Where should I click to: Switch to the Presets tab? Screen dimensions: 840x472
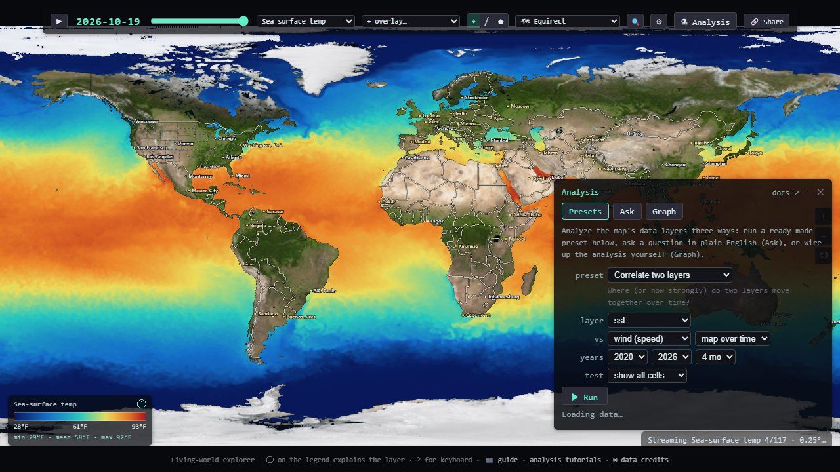click(x=585, y=211)
